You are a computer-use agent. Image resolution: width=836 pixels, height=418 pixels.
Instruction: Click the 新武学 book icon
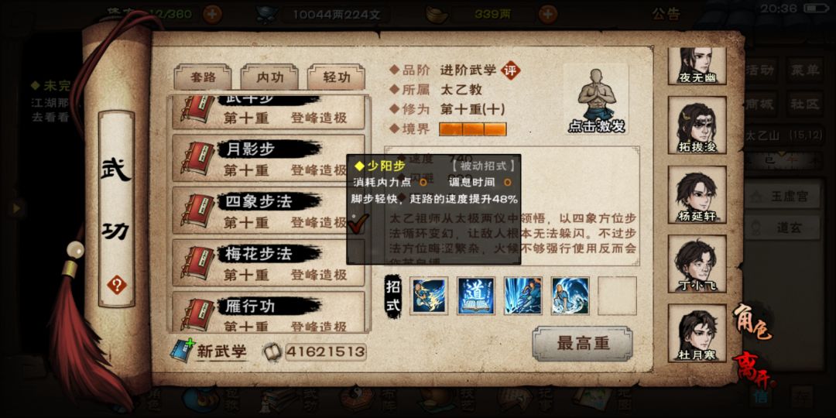(183, 351)
